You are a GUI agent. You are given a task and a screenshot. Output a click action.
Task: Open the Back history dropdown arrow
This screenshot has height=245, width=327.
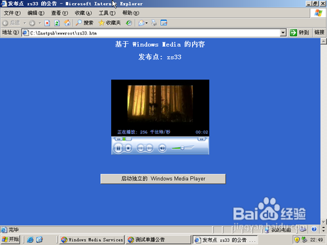click(x=24, y=23)
